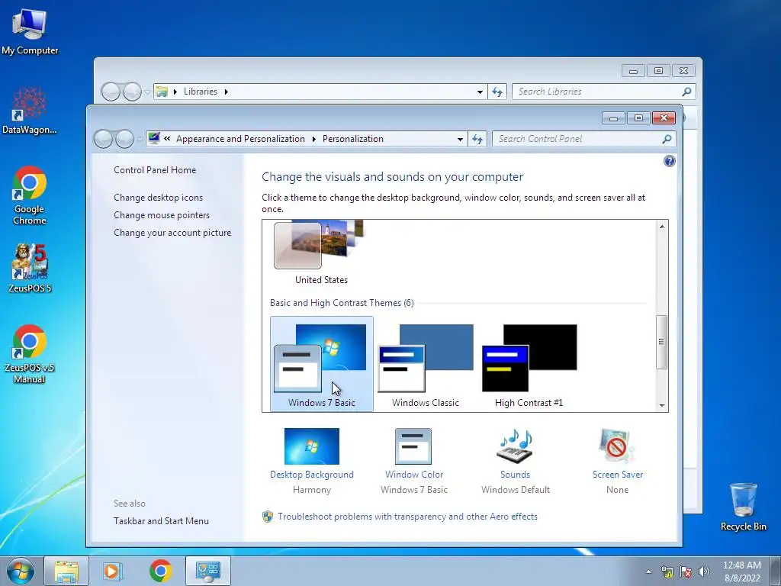
Task: Click the Sounds text link
Action: pos(515,475)
